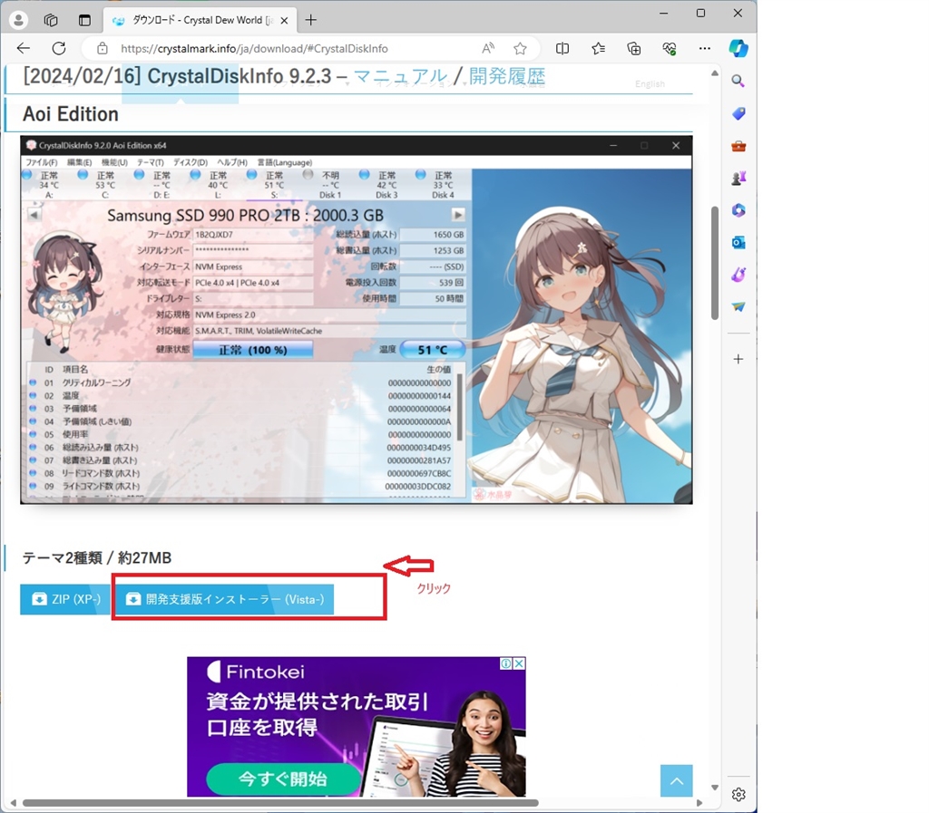The height and width of the screenshot is (813, 929).
Task: Open the マニュアル link
Action: [x=400, y=76]
